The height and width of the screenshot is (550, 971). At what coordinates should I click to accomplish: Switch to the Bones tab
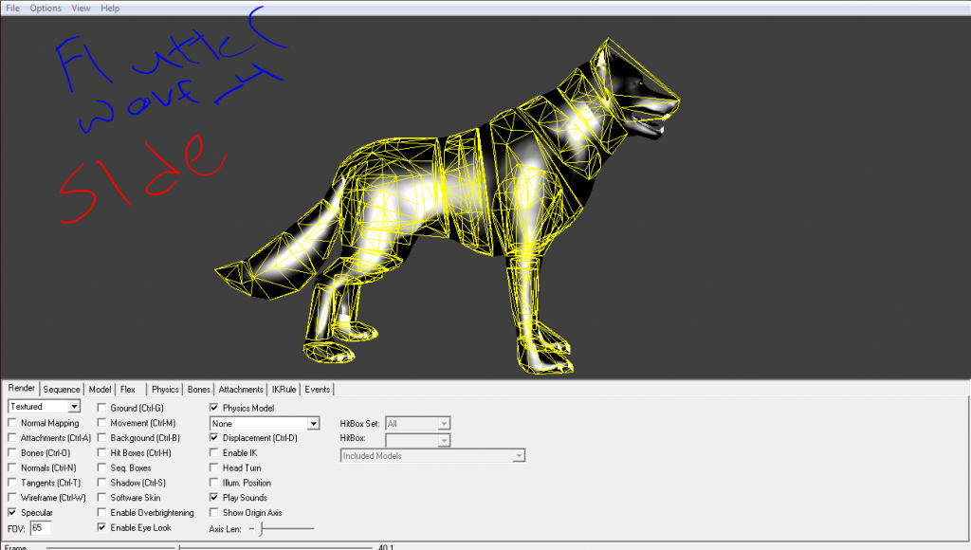coord(199,389)
